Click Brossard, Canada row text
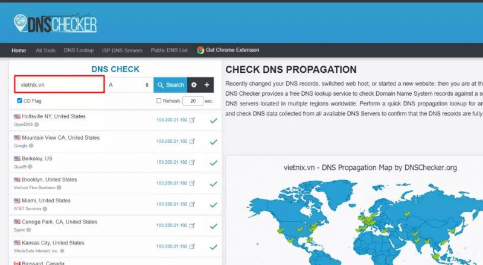Viewport: 483px width, 265px height. 43,263
